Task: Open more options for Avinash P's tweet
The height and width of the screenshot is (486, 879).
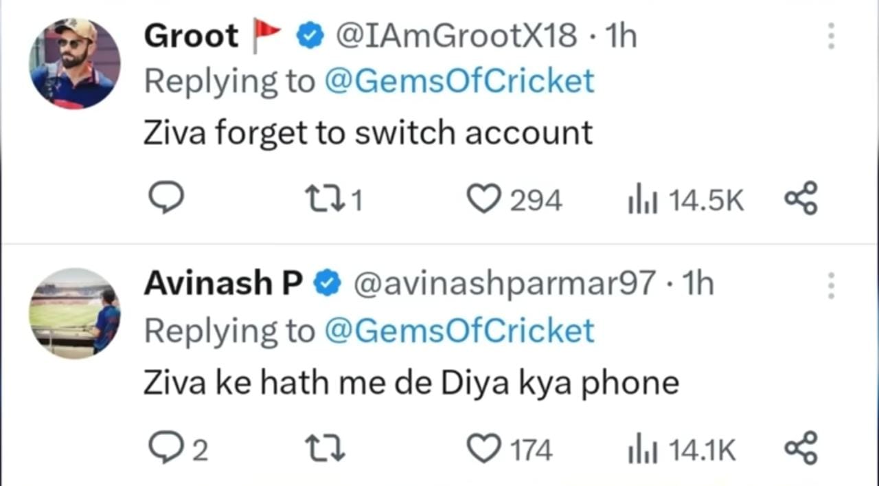Action: point(831,285)
